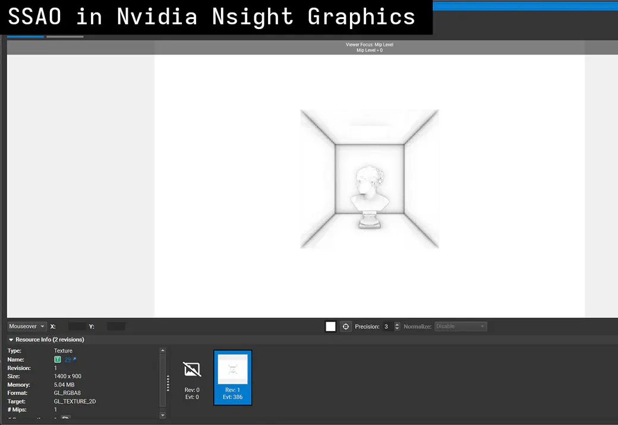
Task: Select the blue-underlined first tab
Action: (x=26, y=37)
